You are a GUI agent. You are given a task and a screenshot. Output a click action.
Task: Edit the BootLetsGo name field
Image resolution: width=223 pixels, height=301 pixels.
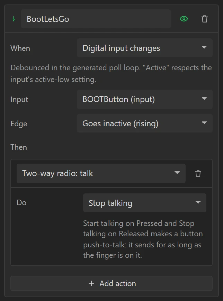click(x=96, y=19)
